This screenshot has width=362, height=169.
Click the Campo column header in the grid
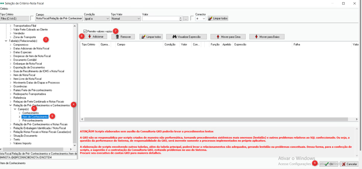(139, 44)
